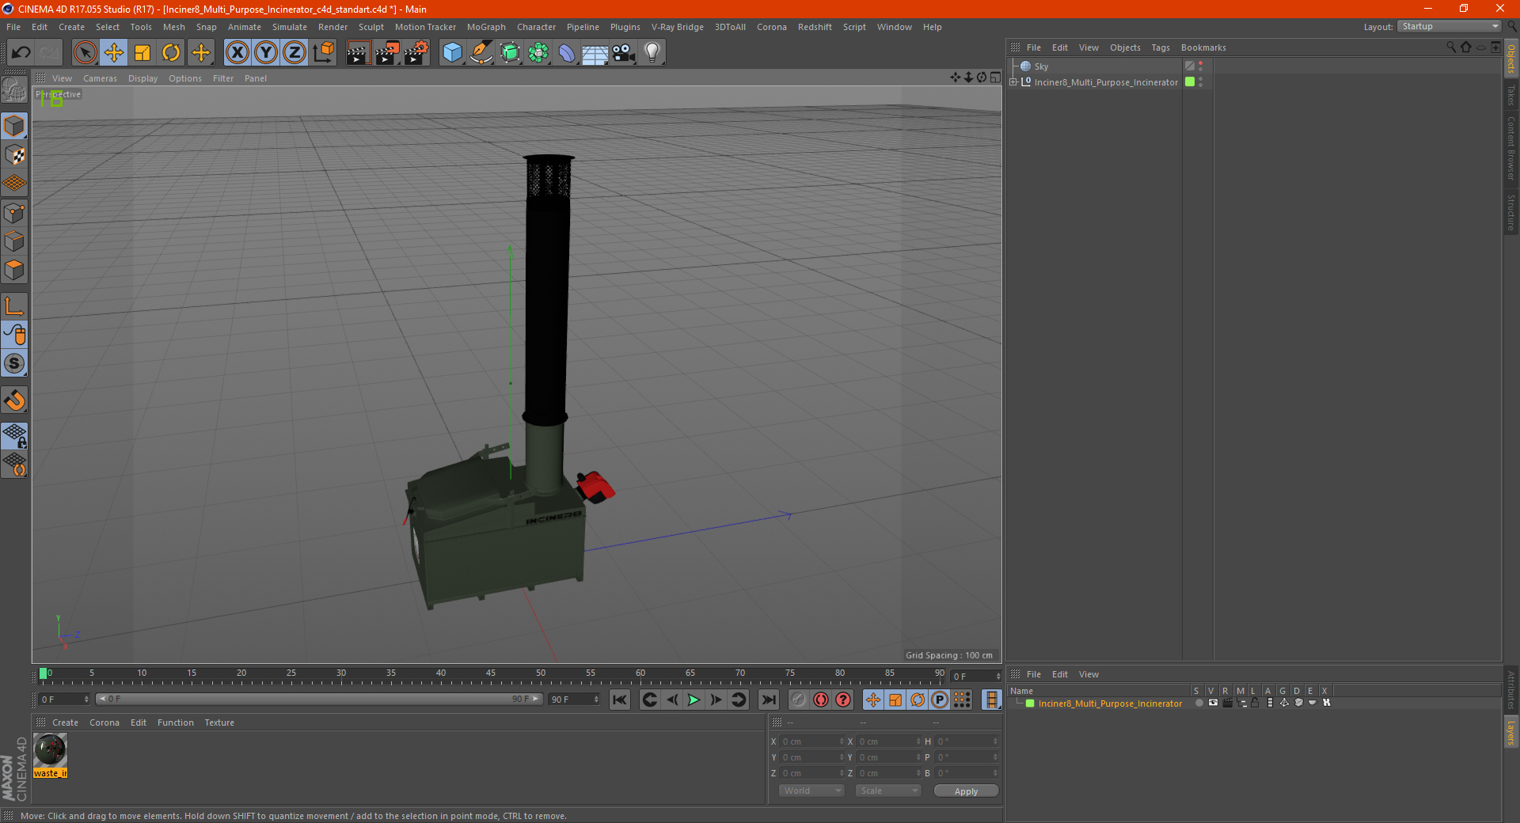
Task: Switch to Polygons mode
Action: [15, 270]
